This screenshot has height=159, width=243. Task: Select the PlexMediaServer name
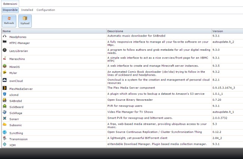(21, 89)
